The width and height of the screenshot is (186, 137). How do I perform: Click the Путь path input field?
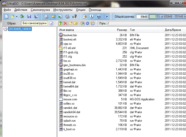click(x=146, y=23)
